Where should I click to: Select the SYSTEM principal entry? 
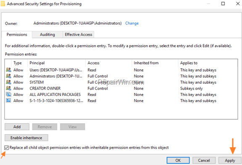coord(121,82)
